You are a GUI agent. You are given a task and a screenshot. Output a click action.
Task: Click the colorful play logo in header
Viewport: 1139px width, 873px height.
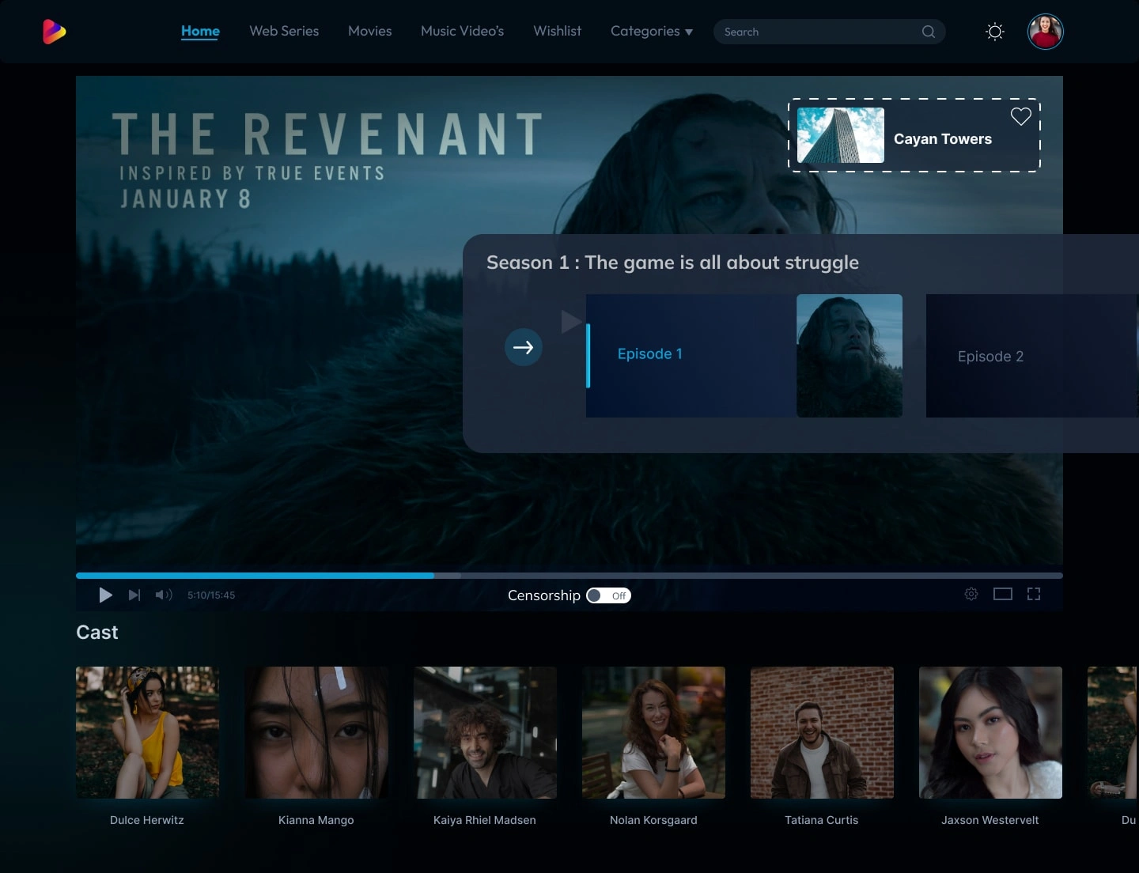coord(54,32)
